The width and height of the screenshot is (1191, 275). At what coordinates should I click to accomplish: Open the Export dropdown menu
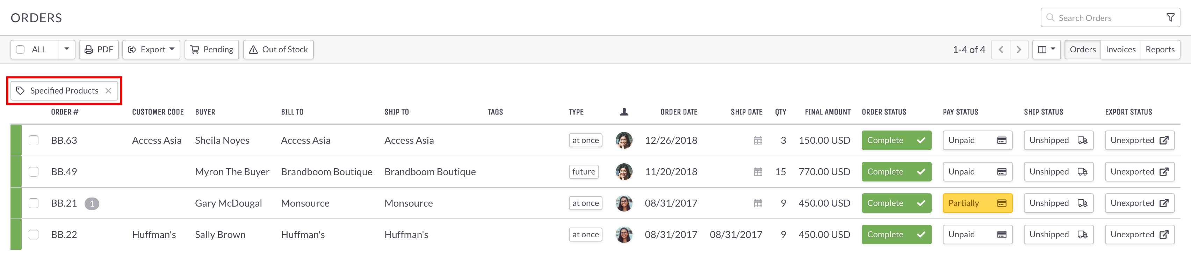click(x=151, y=49)
